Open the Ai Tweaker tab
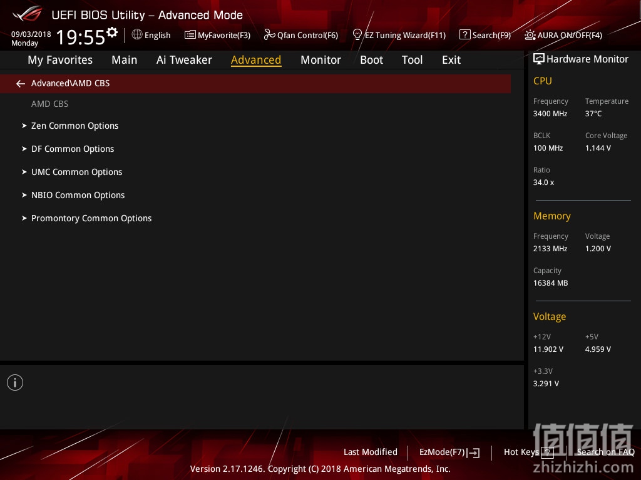Image resolution: width=641 pixels, height=480 pixels. tap(184, 60)
